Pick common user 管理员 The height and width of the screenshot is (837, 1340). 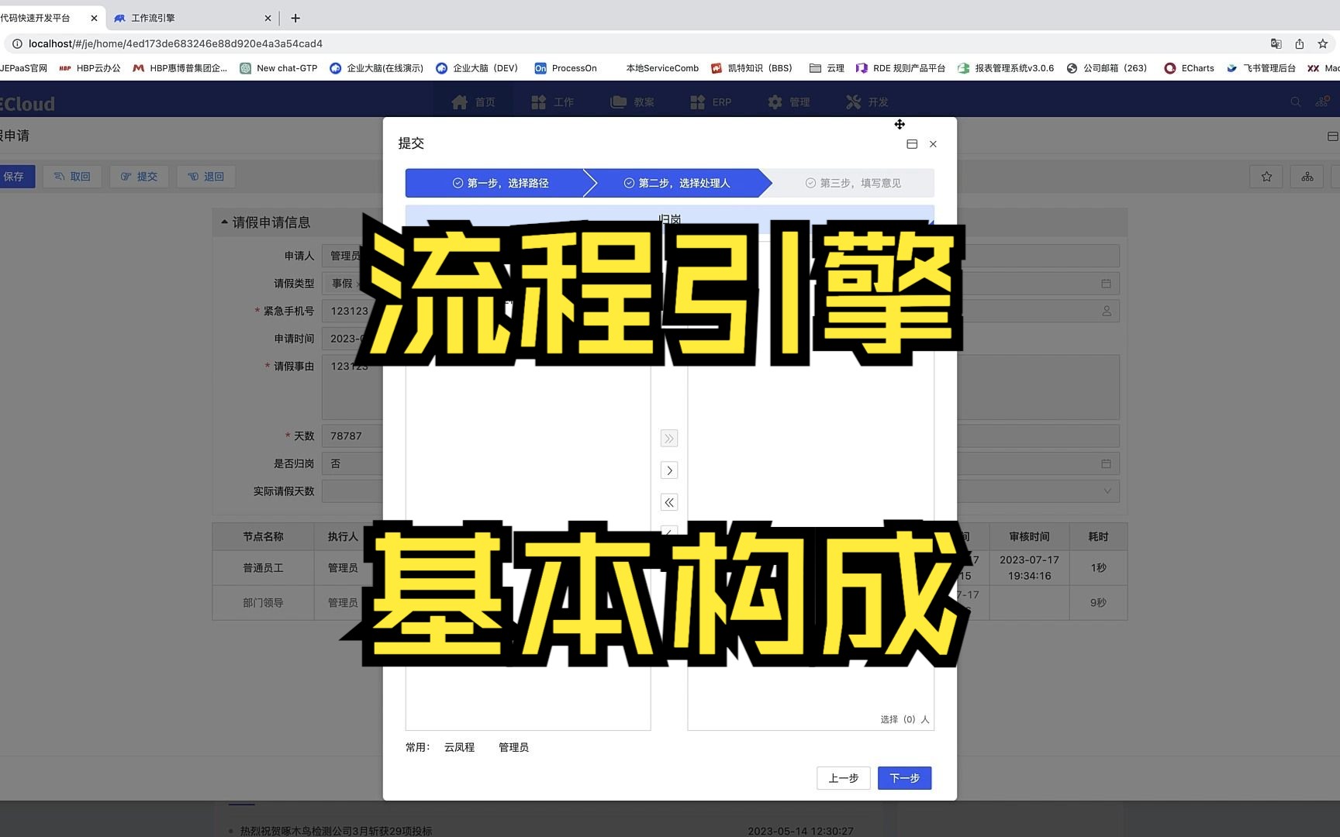[513, 747]
